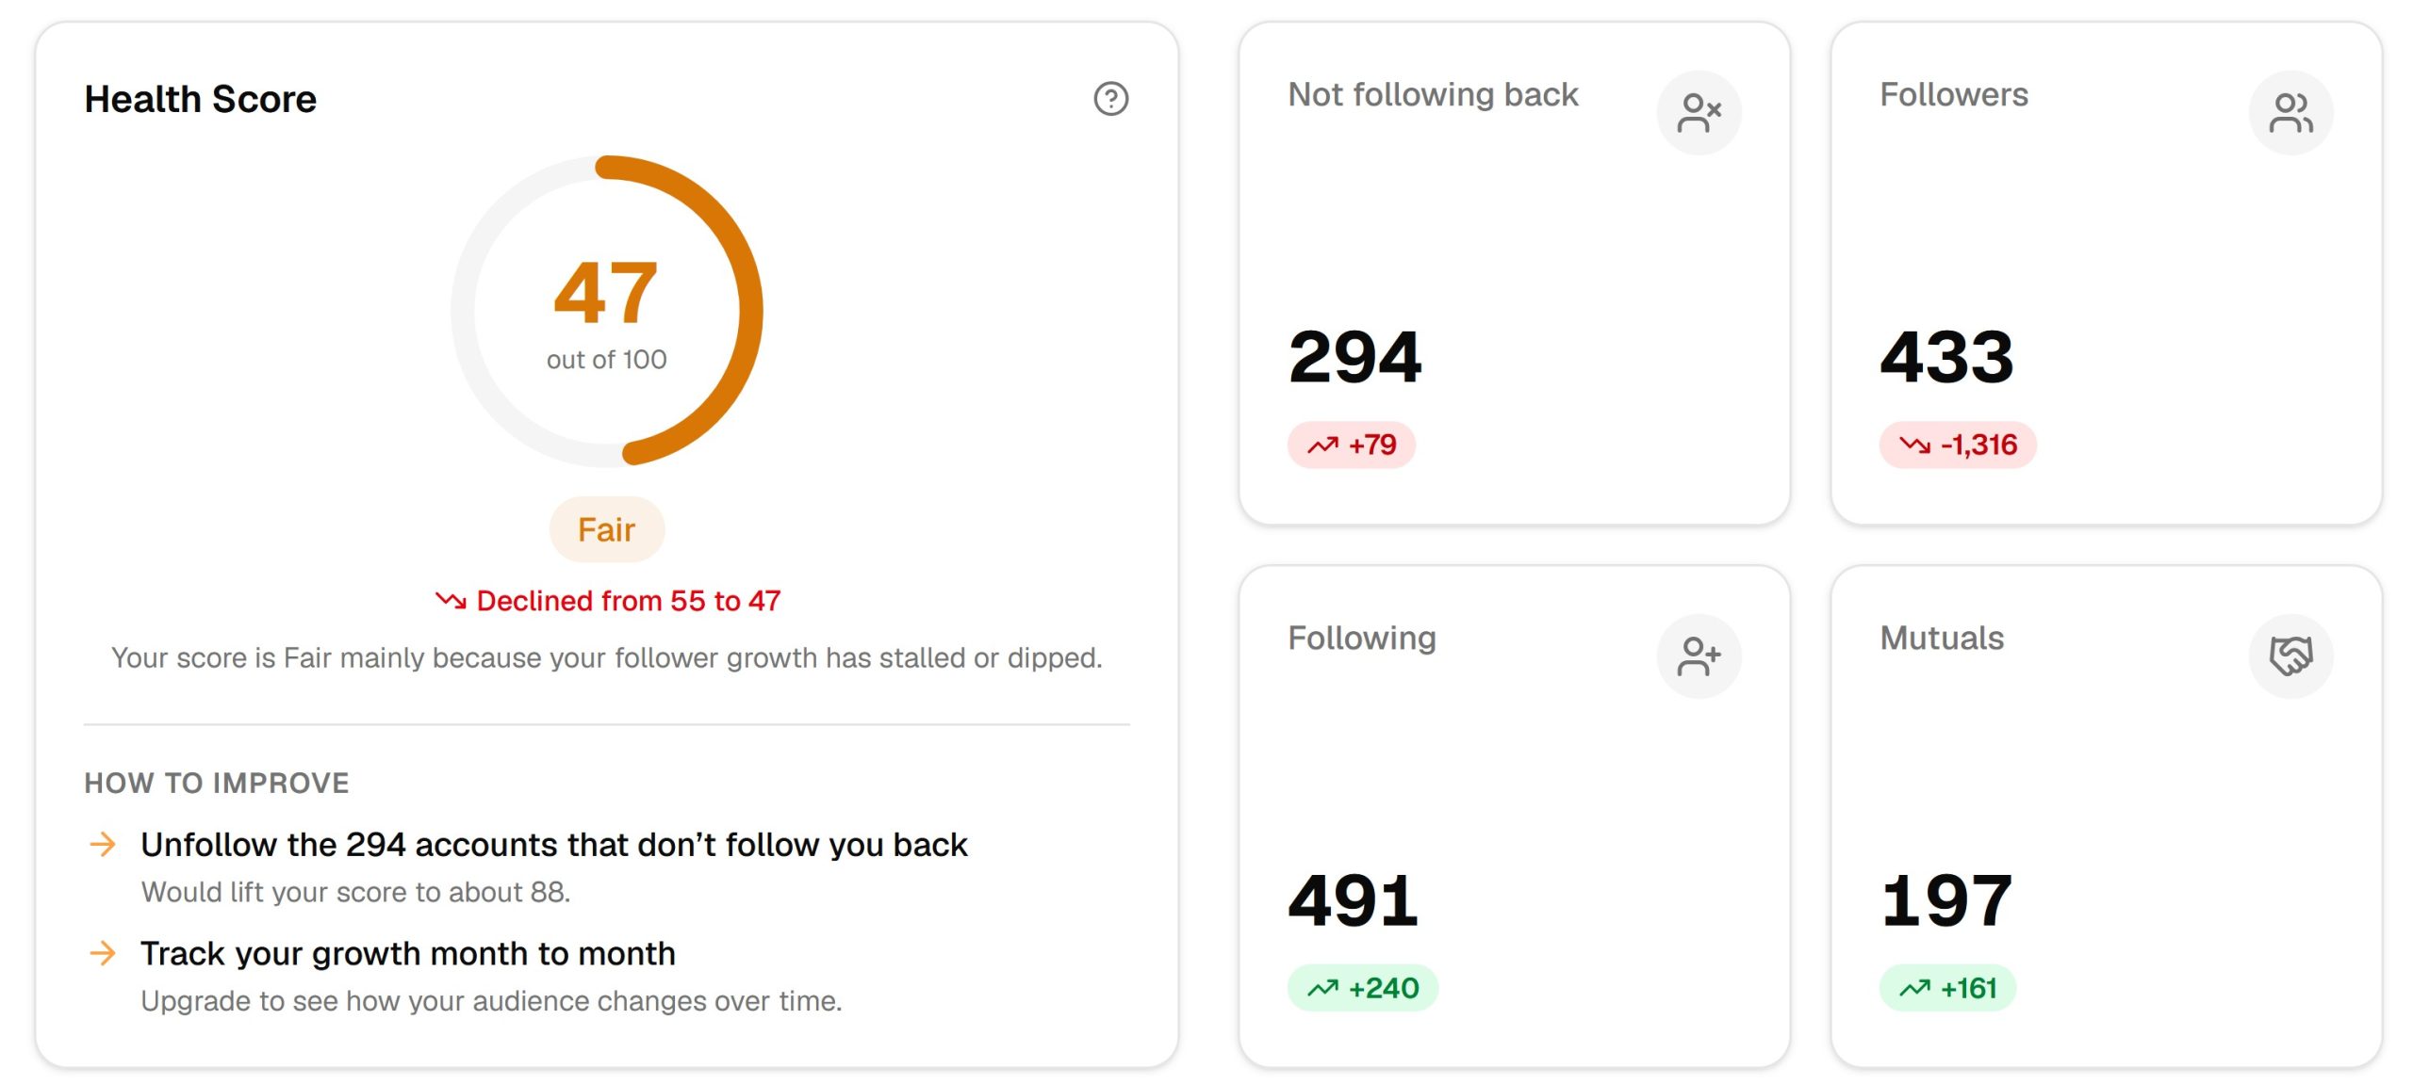Click the Mutuals handshake icon

[x=2290, y=656]
